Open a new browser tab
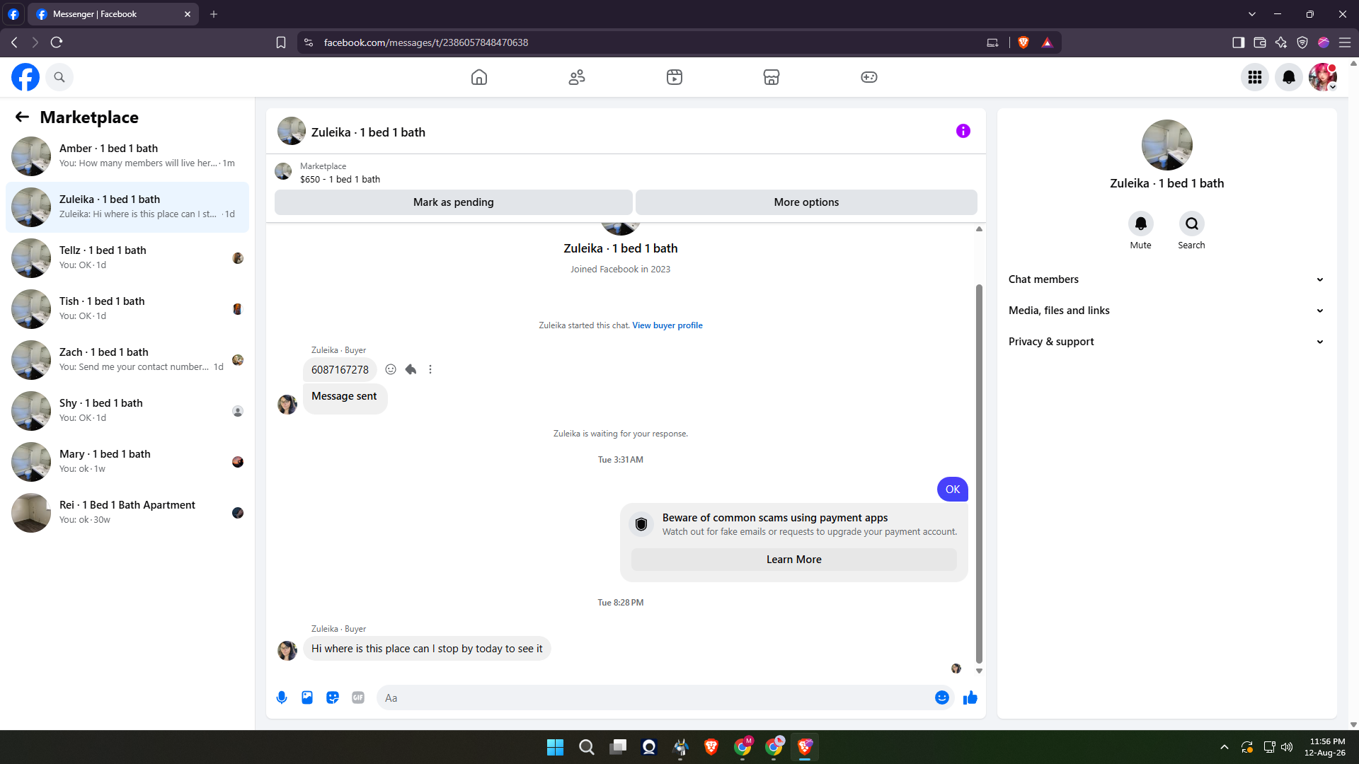 pyautogui.click(x=214, y=14)
